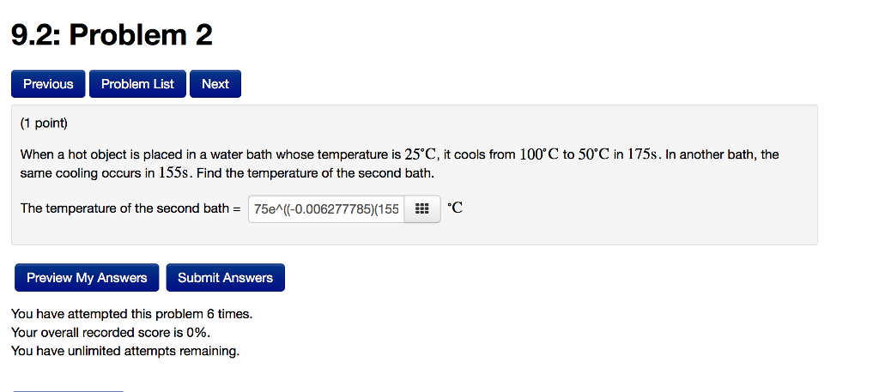
Task: Click the 100°C starting temperature value
Action: click(x=539, y=154)
